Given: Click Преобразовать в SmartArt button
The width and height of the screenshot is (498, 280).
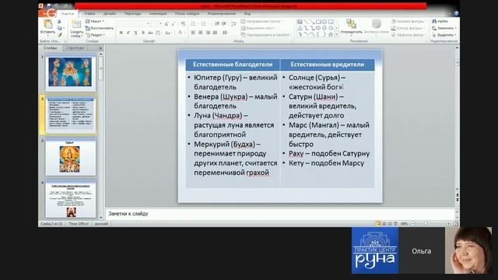Looking at the screenshot, I should (266, 34).
